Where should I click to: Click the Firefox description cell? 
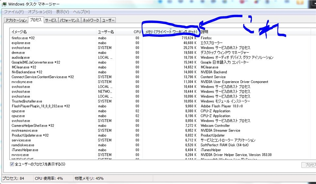click(206, 38)
